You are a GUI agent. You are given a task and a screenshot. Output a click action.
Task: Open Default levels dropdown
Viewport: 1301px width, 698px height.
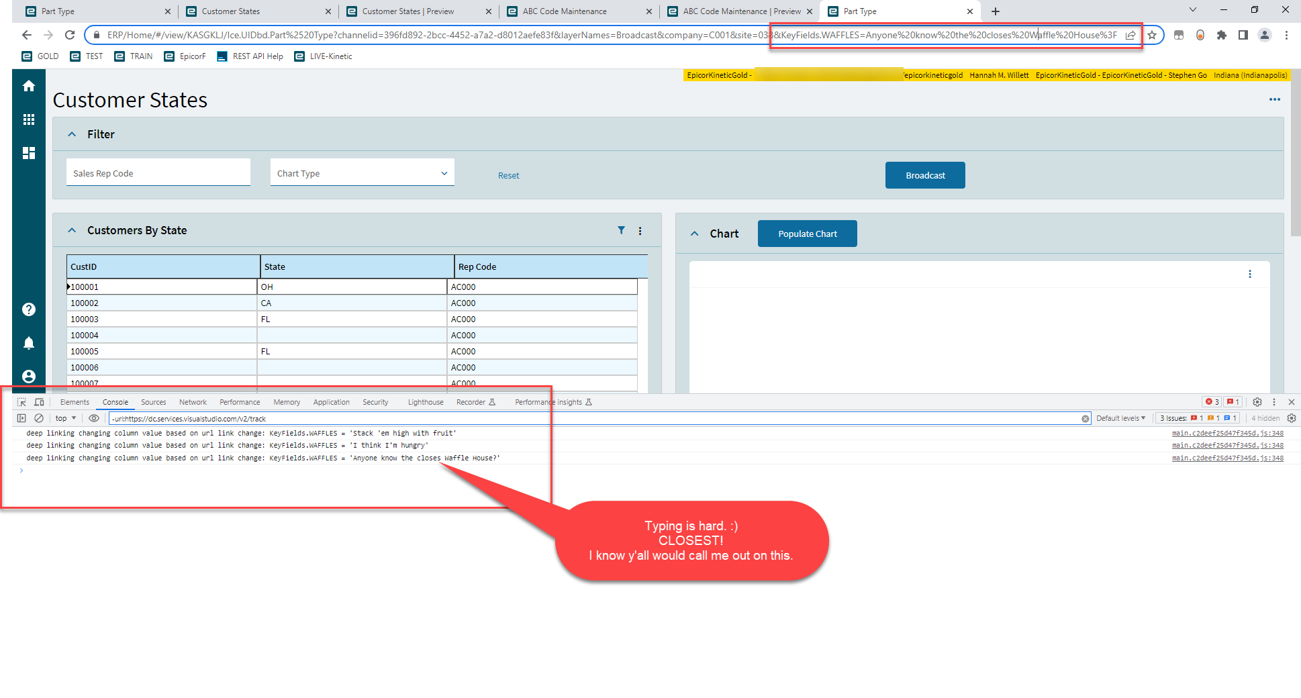(x=1121, y=418)
